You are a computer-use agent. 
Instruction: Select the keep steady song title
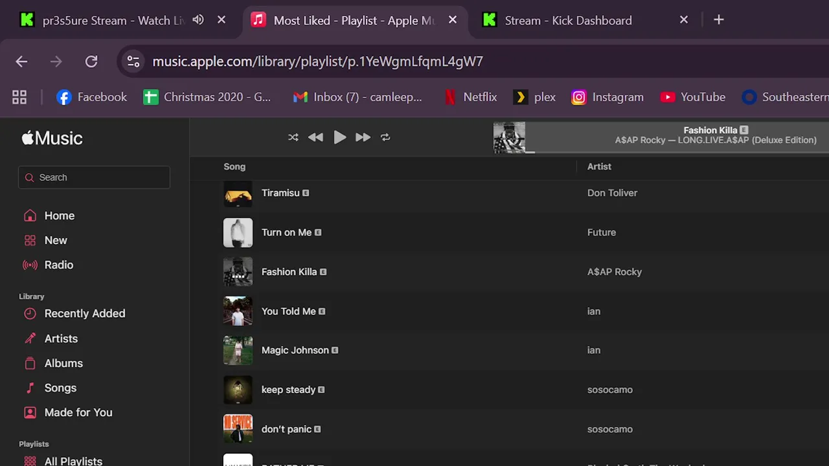pyautogui.click(x=288, y=390)
